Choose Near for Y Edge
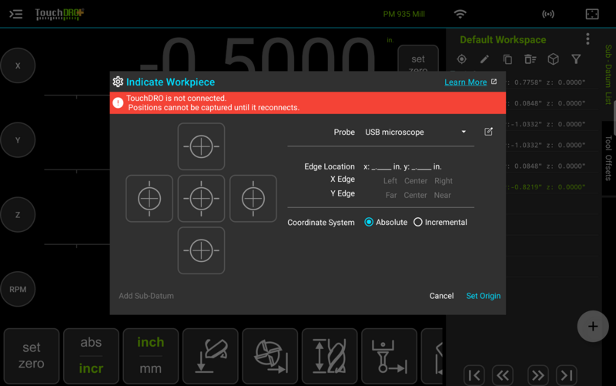 click(442, 195)
